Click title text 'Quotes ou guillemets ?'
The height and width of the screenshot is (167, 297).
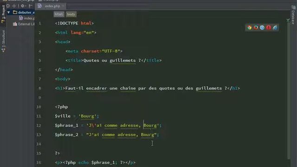pos(112,60)
